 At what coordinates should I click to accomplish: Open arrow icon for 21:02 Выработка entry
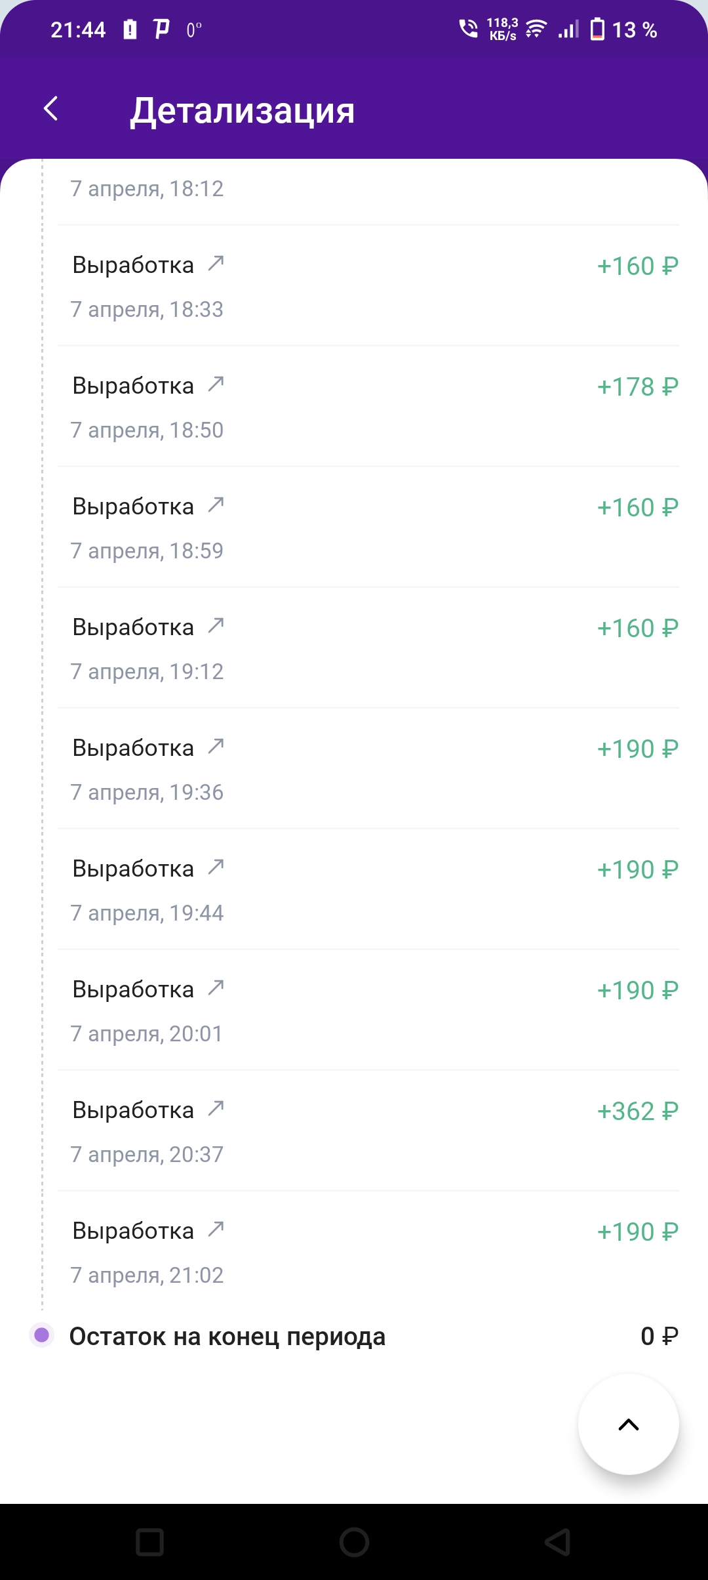tap(216, 1230)
